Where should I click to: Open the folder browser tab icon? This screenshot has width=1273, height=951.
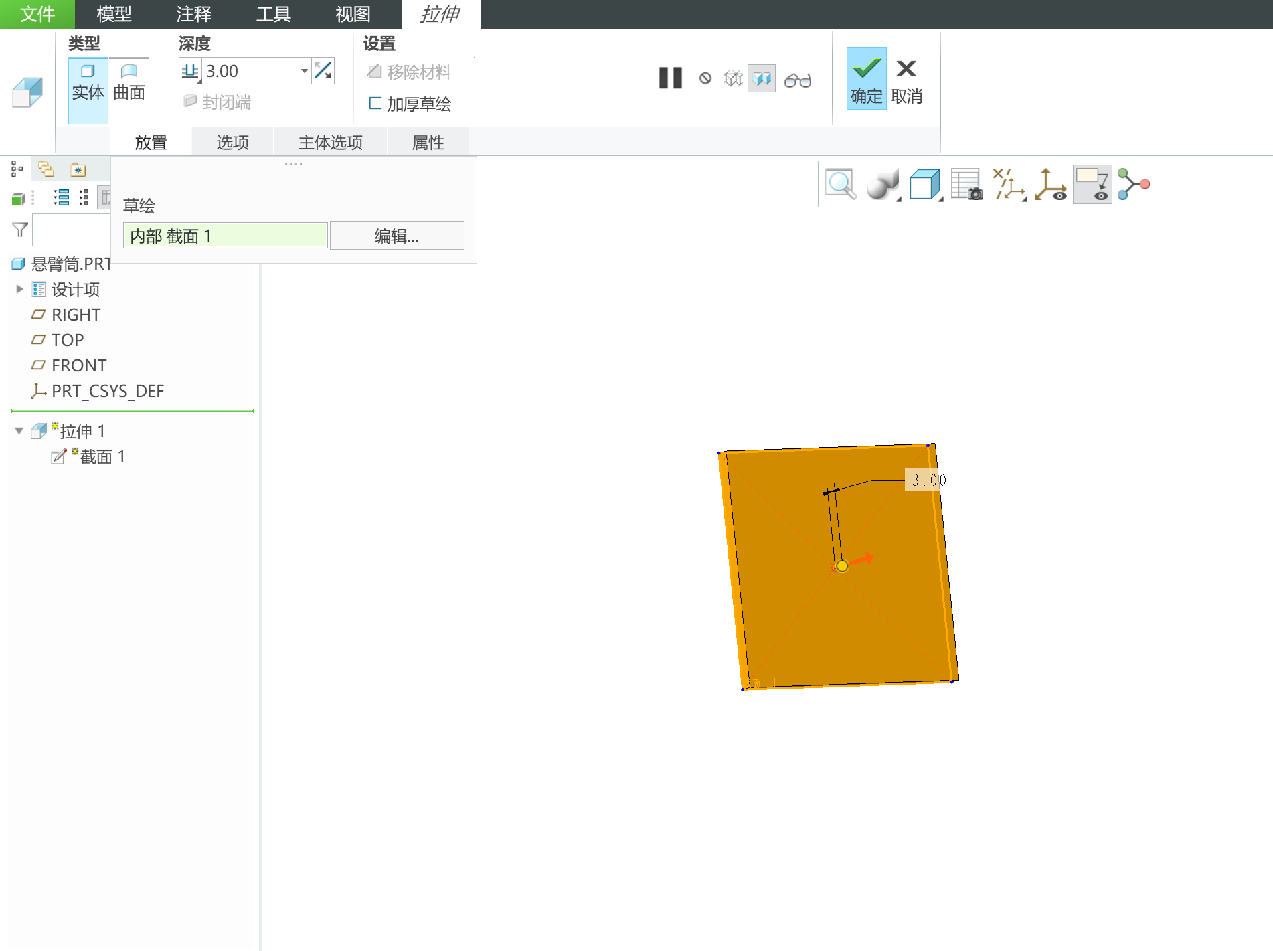tap(46, 169)
